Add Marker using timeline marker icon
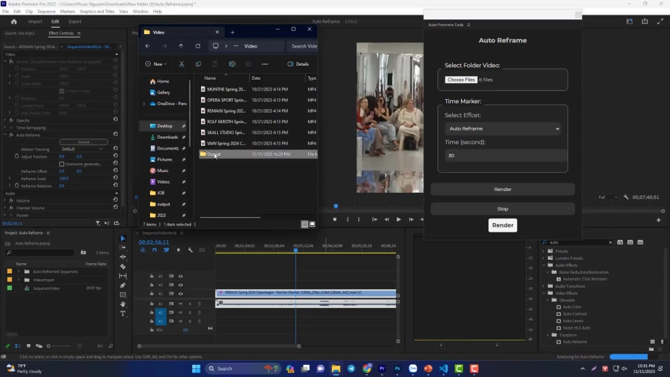Viewport: 670px width, 377px height. click(178, 250)
